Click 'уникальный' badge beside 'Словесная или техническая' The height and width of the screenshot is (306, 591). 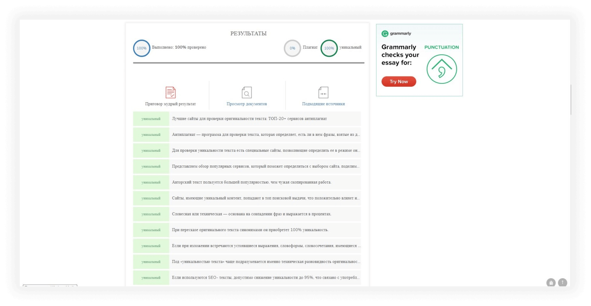click(x=151, y=214)
